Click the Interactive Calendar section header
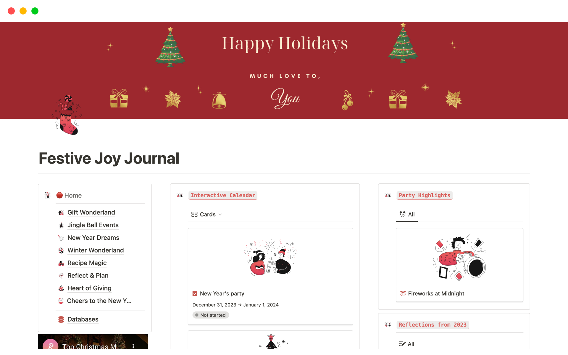The image size is (568, 355). pos(223,195)
